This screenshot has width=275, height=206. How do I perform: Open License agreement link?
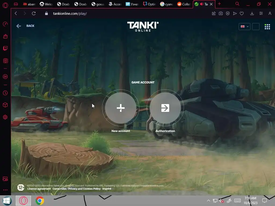click(x=39, y=189)
